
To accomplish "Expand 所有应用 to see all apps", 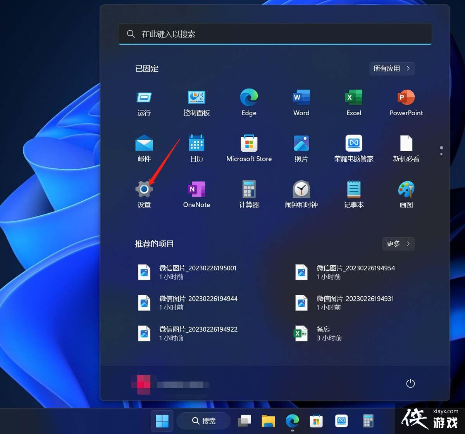I will coord(391,69).
